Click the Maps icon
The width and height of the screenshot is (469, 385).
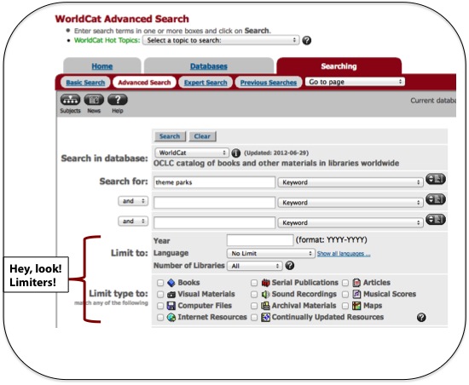click(356, 306)
